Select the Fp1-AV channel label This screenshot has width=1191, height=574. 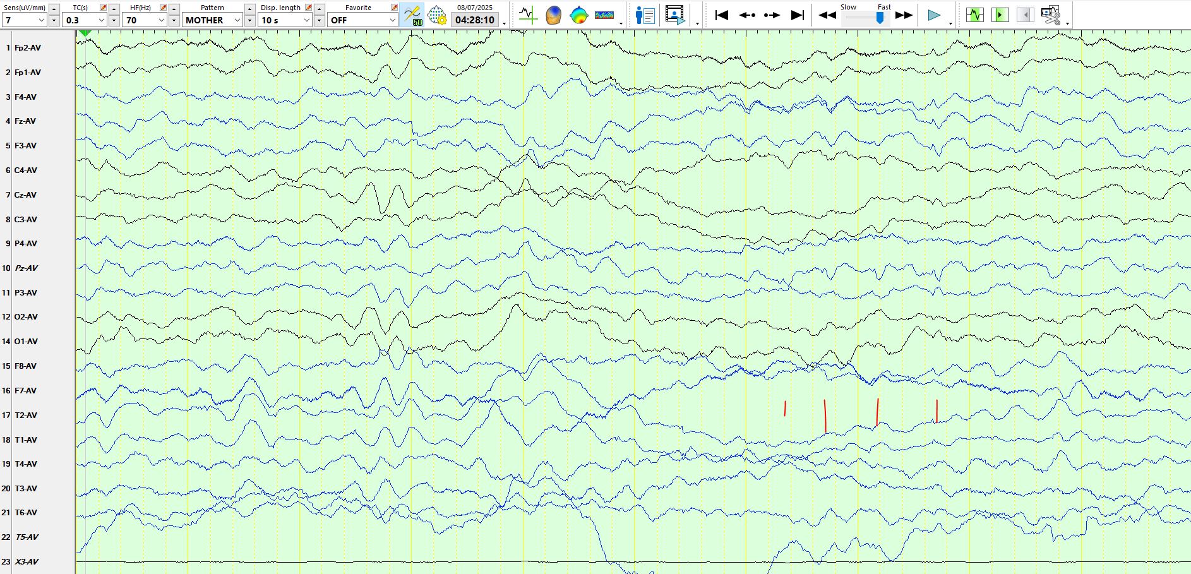(28, 73)
